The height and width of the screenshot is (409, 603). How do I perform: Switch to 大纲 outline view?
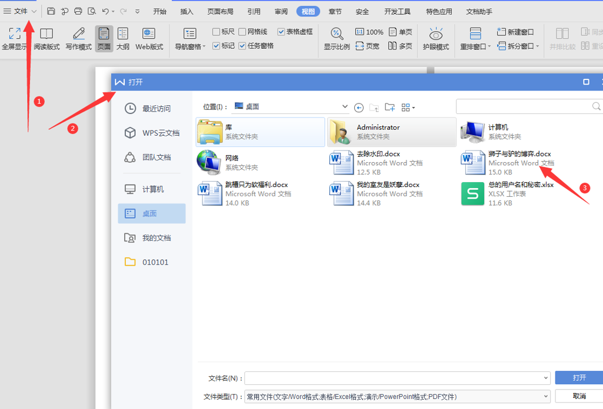(123, 39)
